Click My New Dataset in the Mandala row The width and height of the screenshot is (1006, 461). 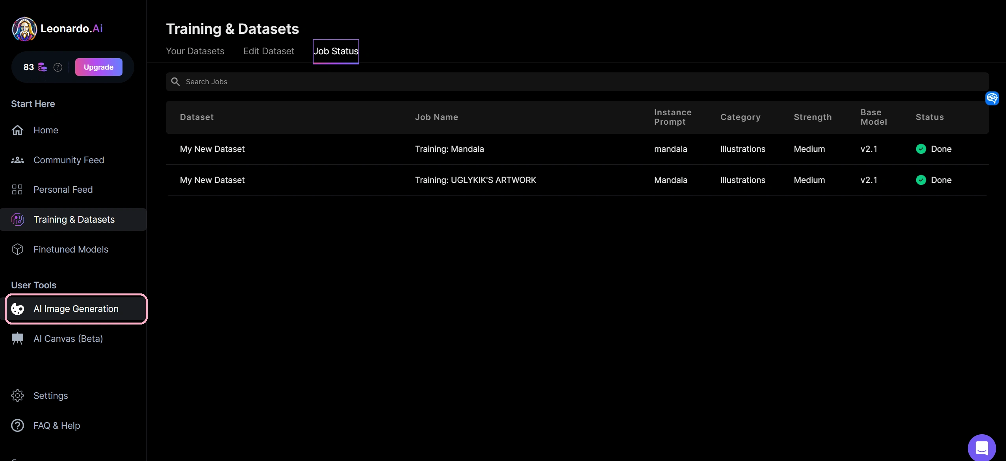212,149
